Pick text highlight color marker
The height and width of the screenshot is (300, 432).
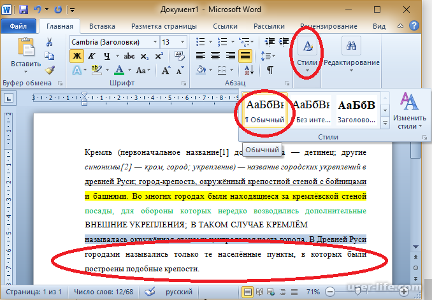click(x=96, y=70)
